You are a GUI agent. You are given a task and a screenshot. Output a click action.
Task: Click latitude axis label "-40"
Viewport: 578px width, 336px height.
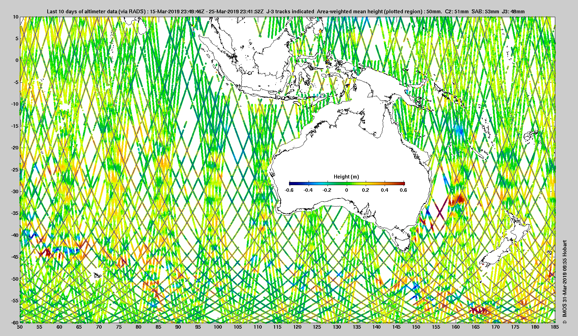coord(15,235)
